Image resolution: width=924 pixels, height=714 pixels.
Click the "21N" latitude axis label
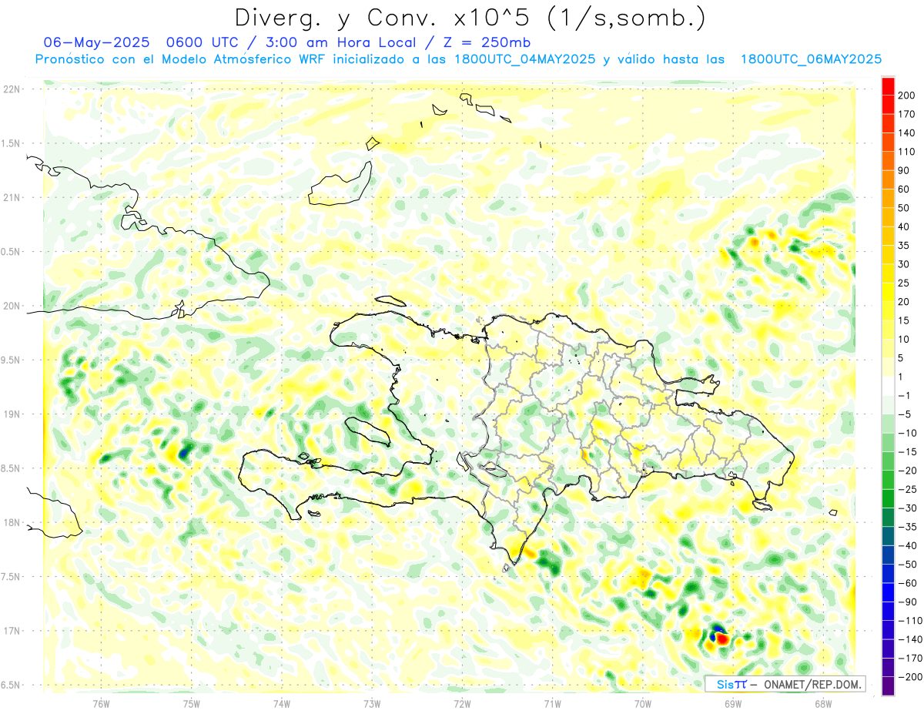coord(12,197)
